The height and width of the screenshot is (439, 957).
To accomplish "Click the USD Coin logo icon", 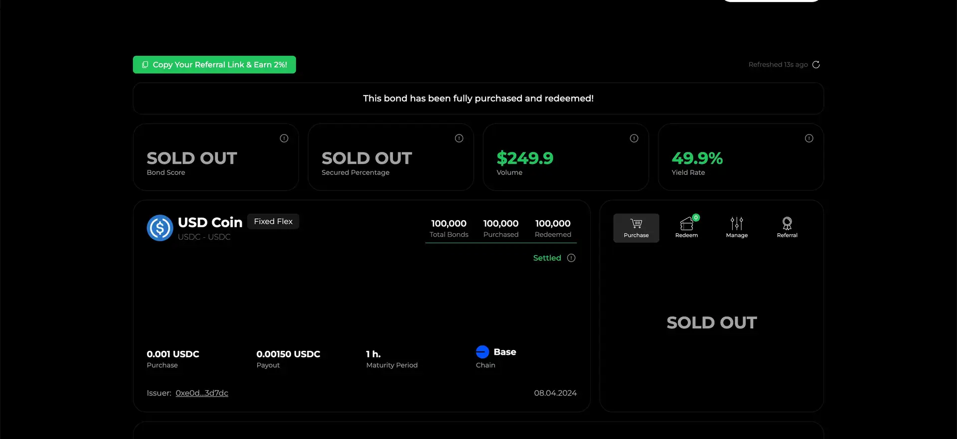I will (160, 228).
